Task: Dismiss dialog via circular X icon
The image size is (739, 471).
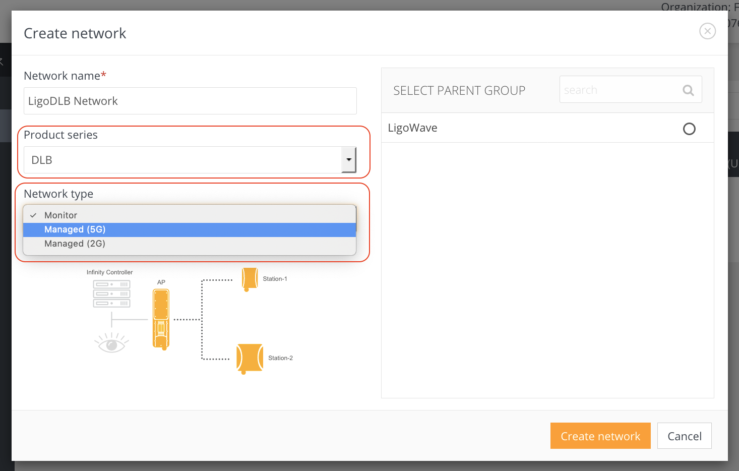Action: pyautogui.click(x=707, y=31)
